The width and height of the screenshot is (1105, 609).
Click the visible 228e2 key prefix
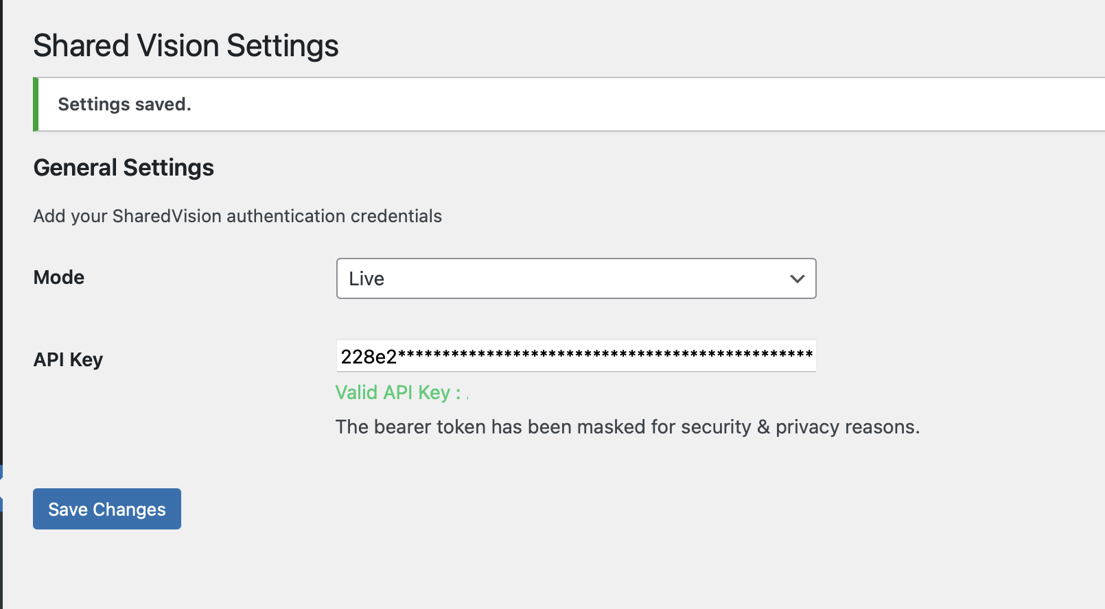coord(369,357)
